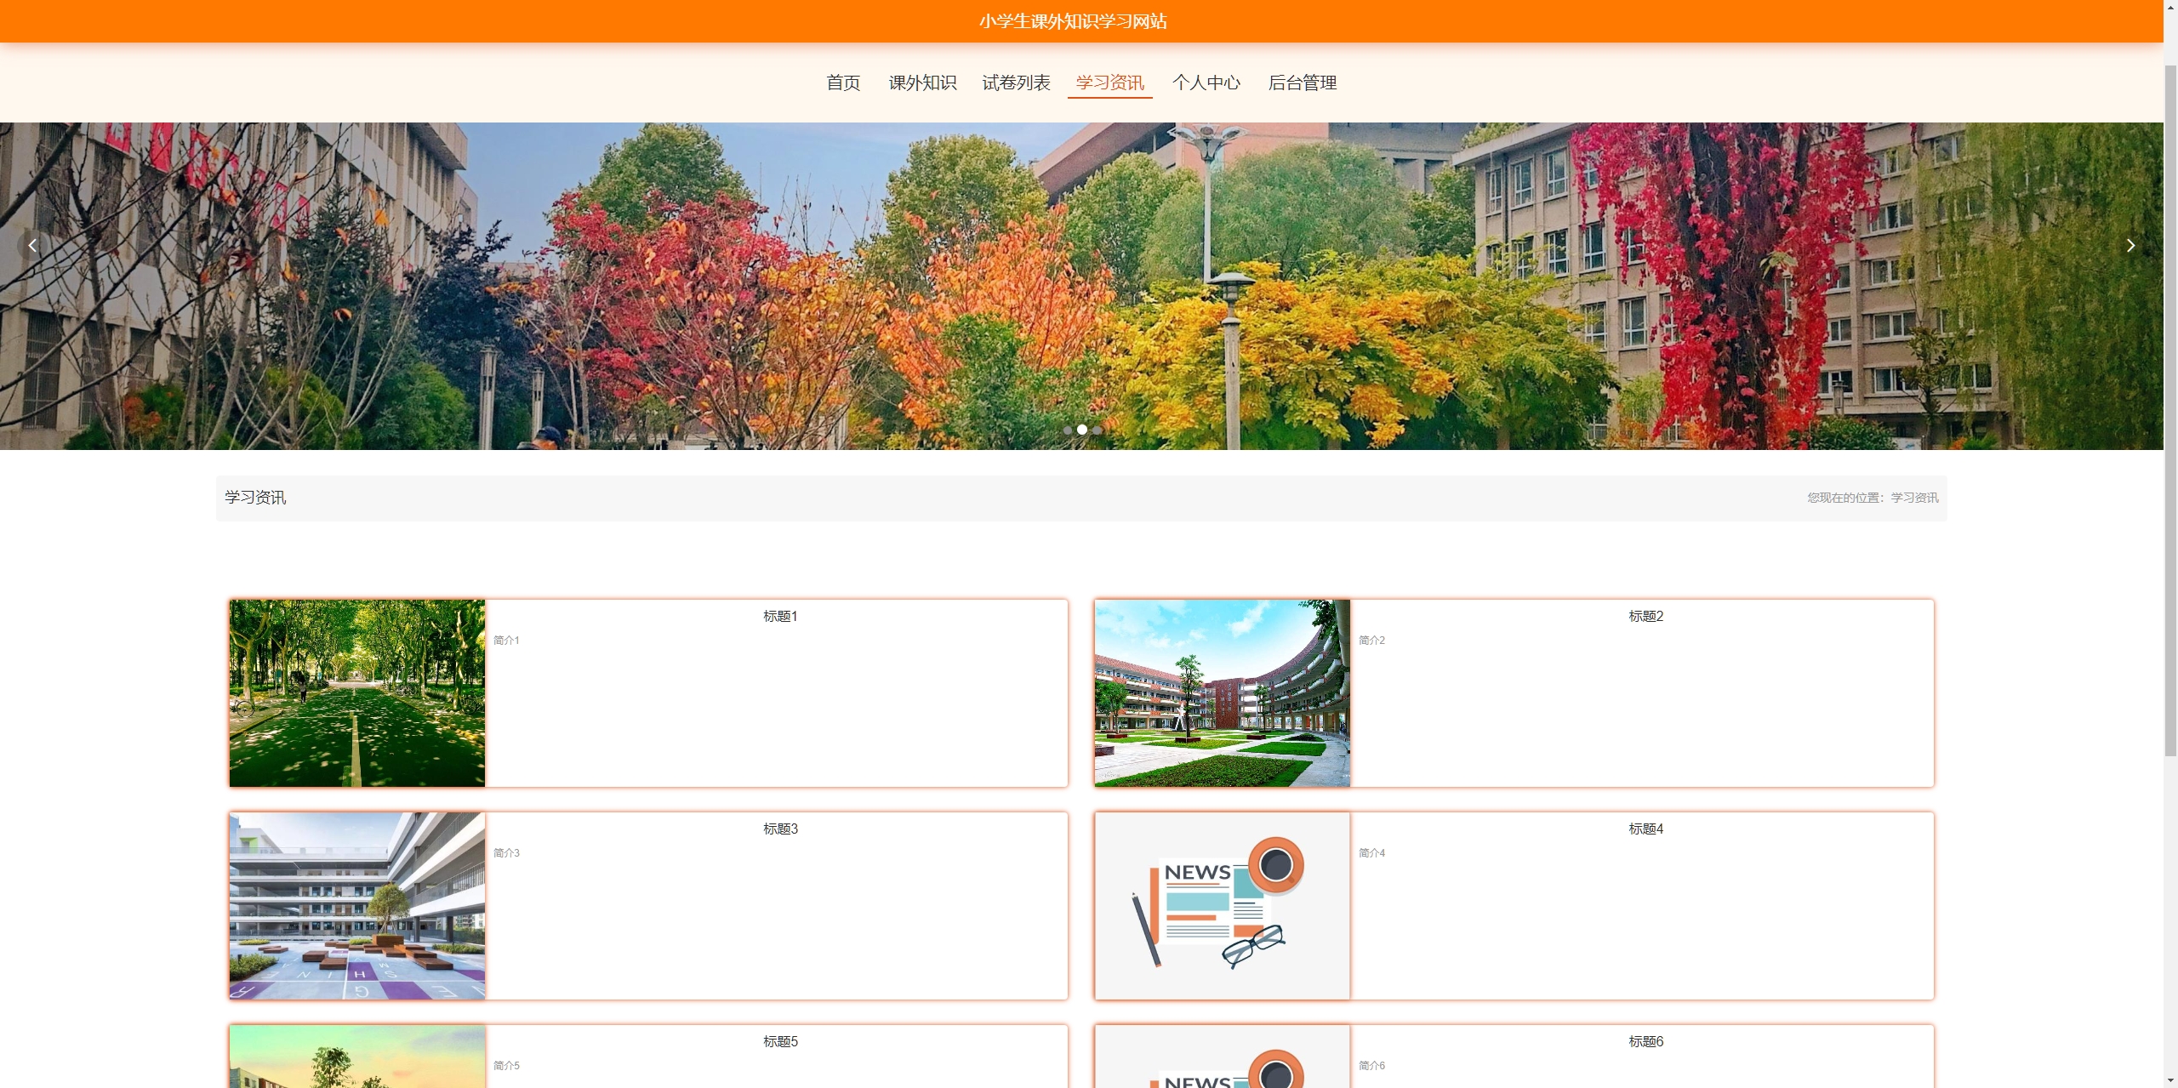The width and height of the screenshot is (2178, 1088).
Task: Click the 标题3 article title
Action: (x=780, y=829)
